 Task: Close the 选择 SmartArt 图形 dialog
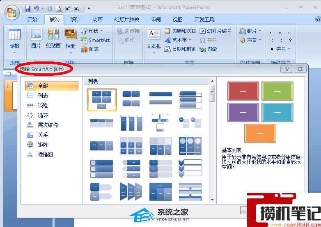pos(300,69)
